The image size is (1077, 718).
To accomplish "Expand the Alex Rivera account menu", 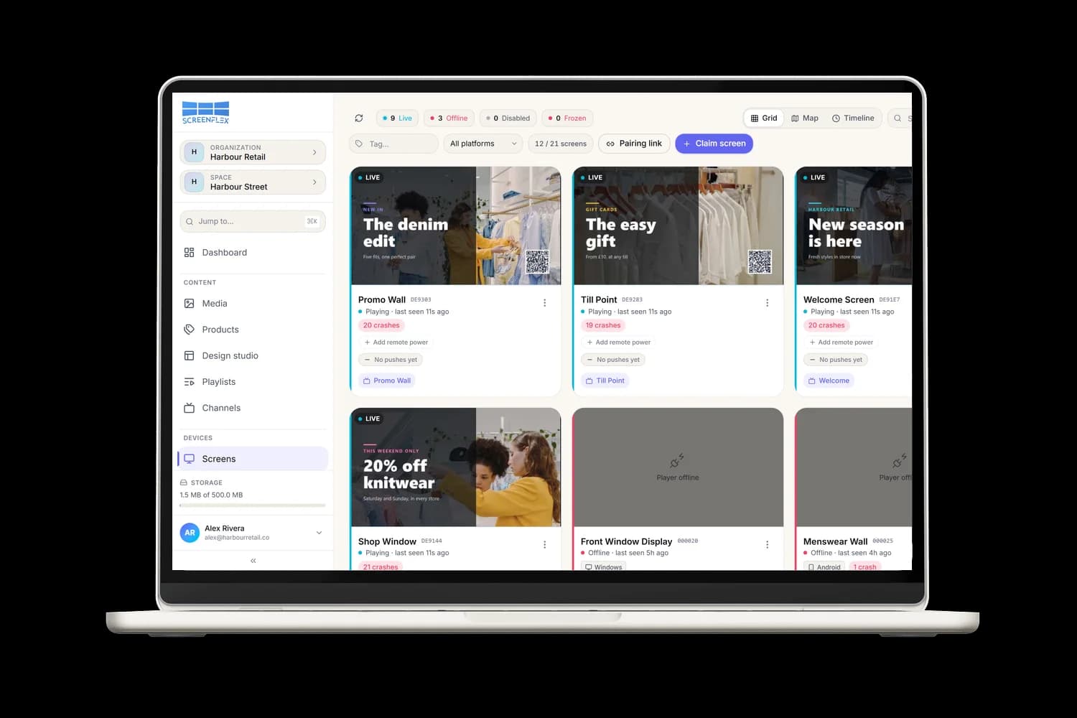I will (319, 533).
